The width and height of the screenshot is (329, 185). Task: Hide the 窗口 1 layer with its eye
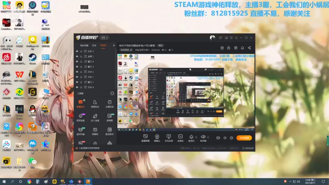[x=77, y=82]
